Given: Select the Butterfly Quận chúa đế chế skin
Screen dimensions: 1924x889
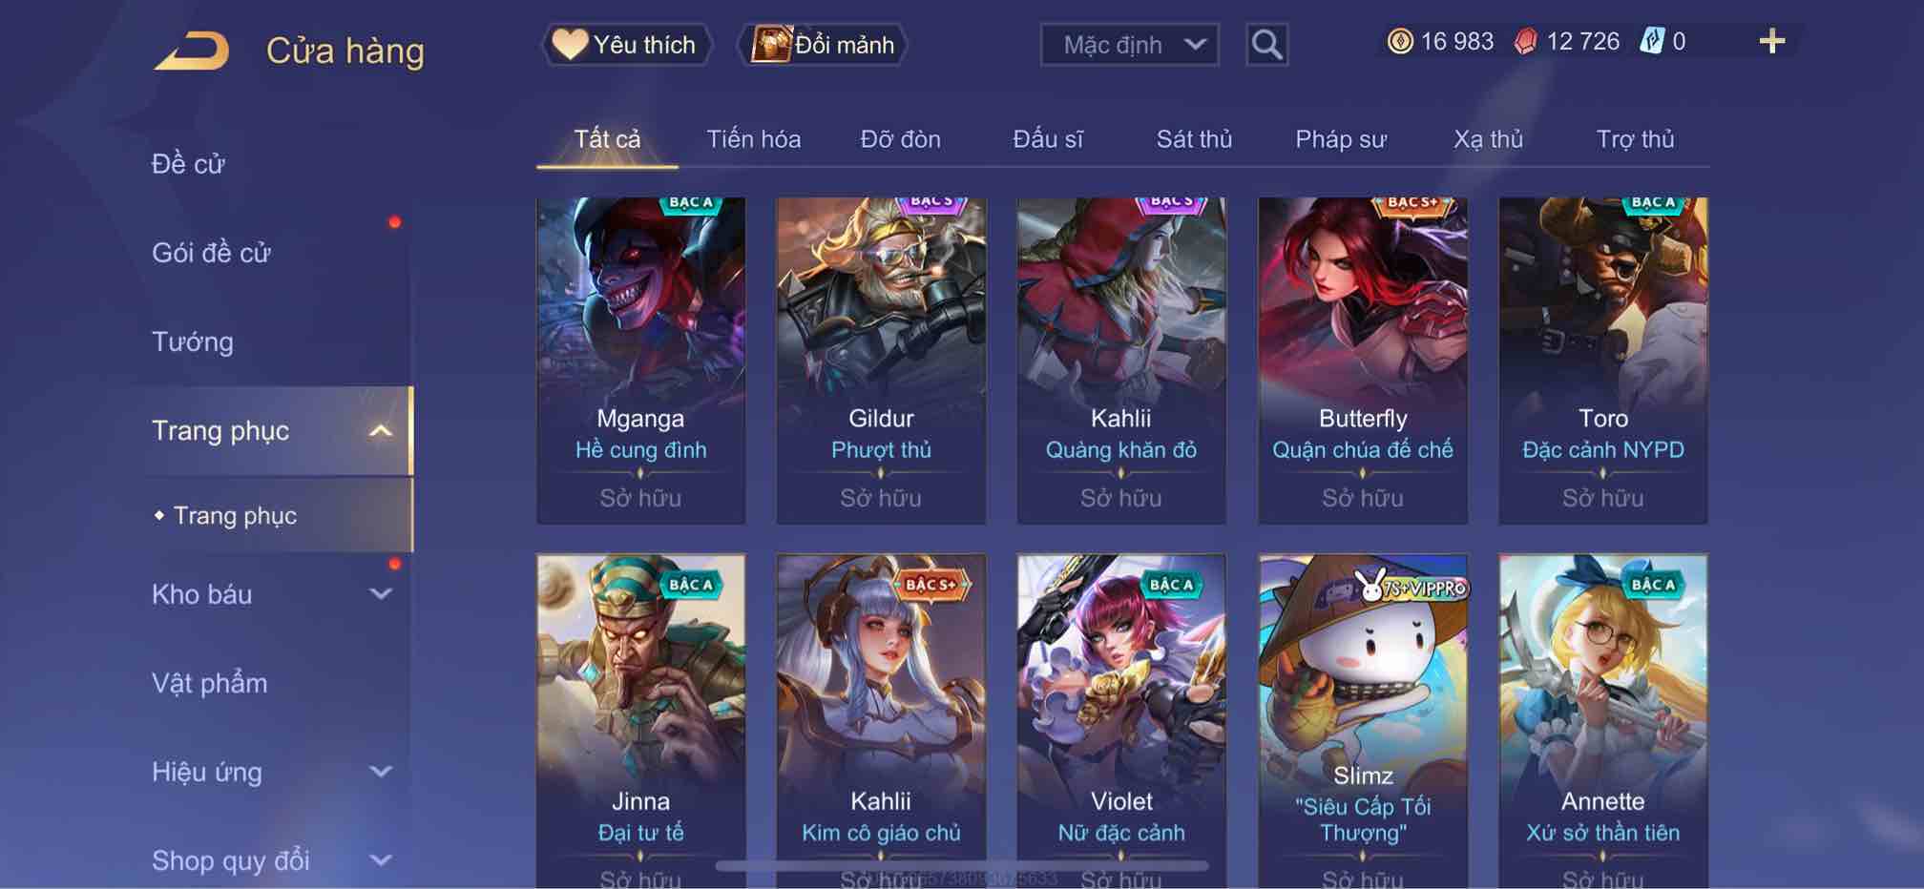Looking at the screenshot, I should click(1362, 361).
